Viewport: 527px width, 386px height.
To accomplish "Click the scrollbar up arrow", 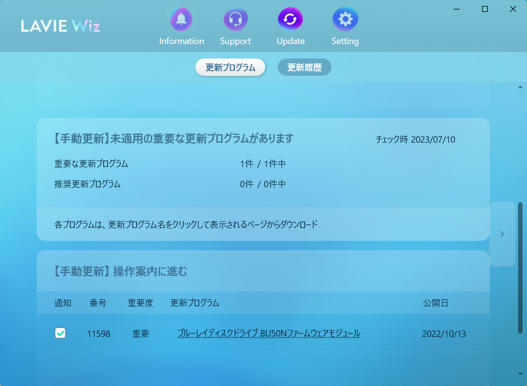I will click(x=520, y=87).
